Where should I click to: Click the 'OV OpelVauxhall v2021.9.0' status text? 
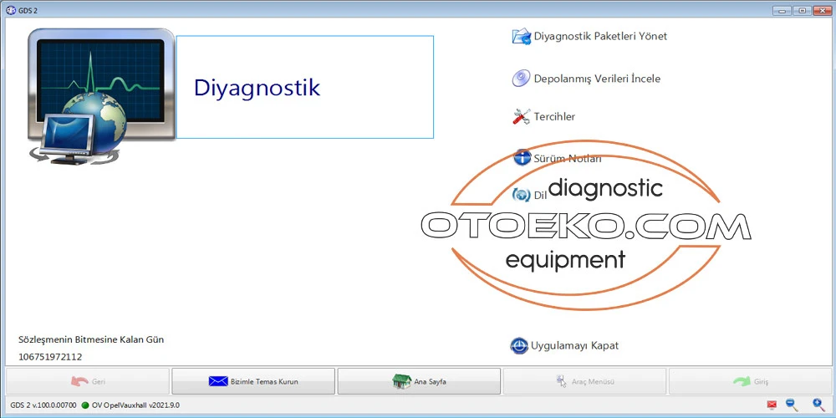click(135, 405)
